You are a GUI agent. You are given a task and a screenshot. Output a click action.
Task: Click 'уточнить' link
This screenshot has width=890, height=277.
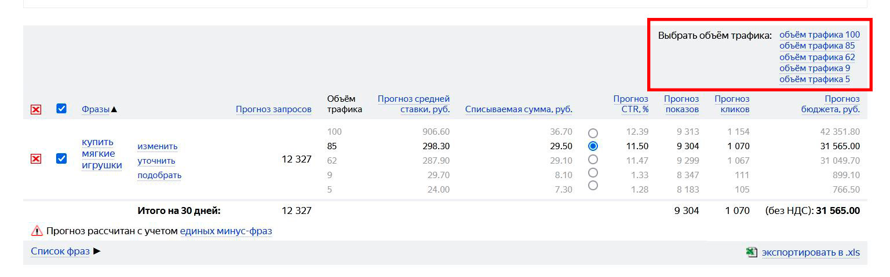(x=156, y=161)
